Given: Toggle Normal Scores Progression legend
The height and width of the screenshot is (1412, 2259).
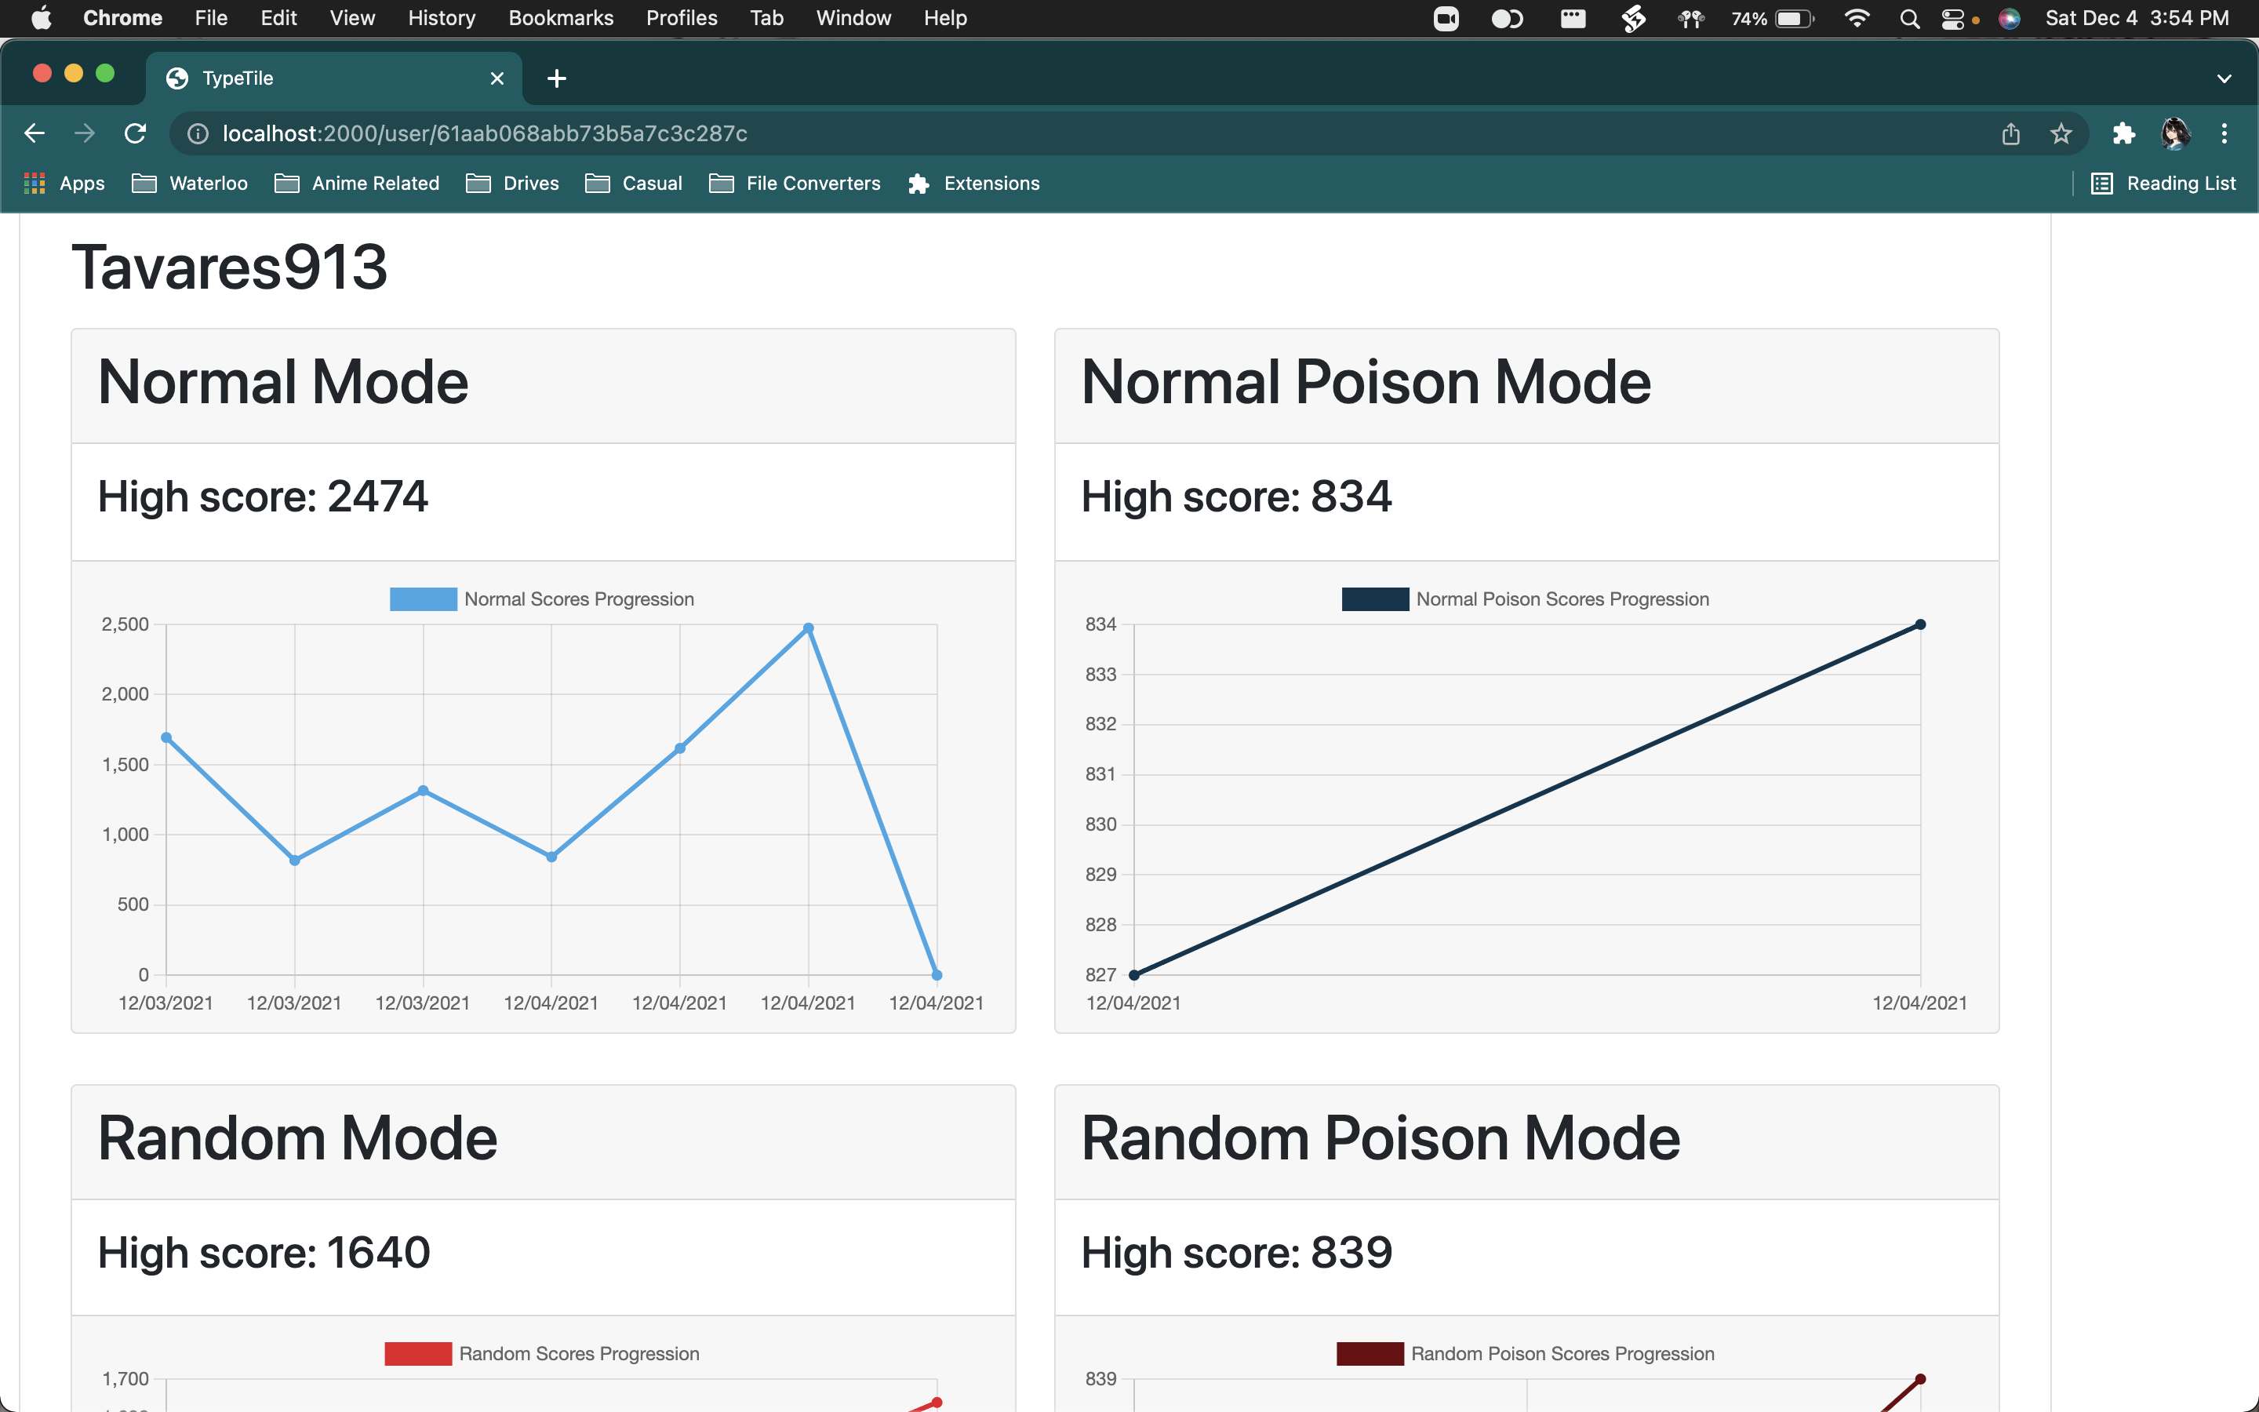Looking at the screenshot, I should pos(541,599).
